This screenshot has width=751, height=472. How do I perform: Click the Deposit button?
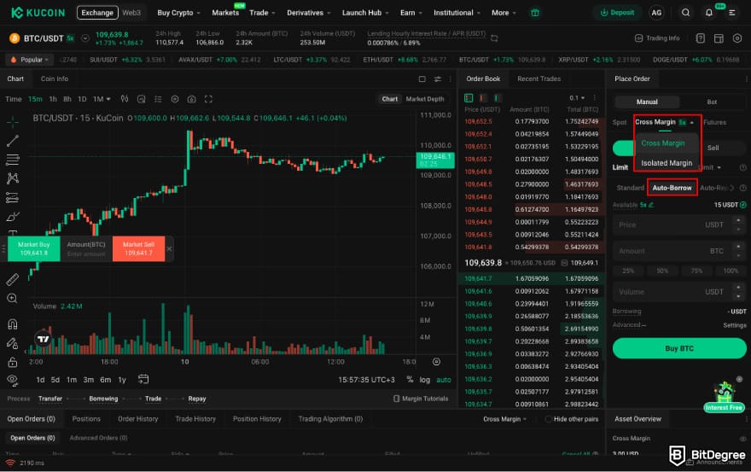pyautogui.click(x=617, y=13)
